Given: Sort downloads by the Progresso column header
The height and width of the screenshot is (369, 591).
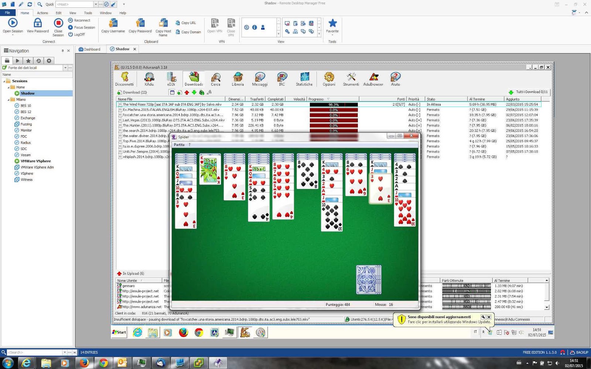Looking at the screenshot, I should click(333, 99).
